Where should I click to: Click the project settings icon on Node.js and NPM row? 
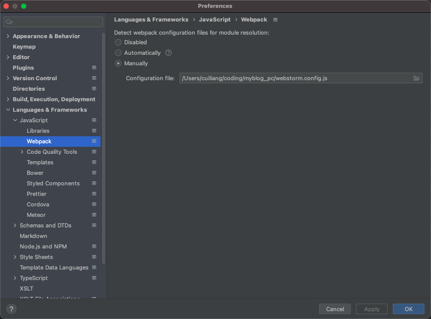point(94,247)
